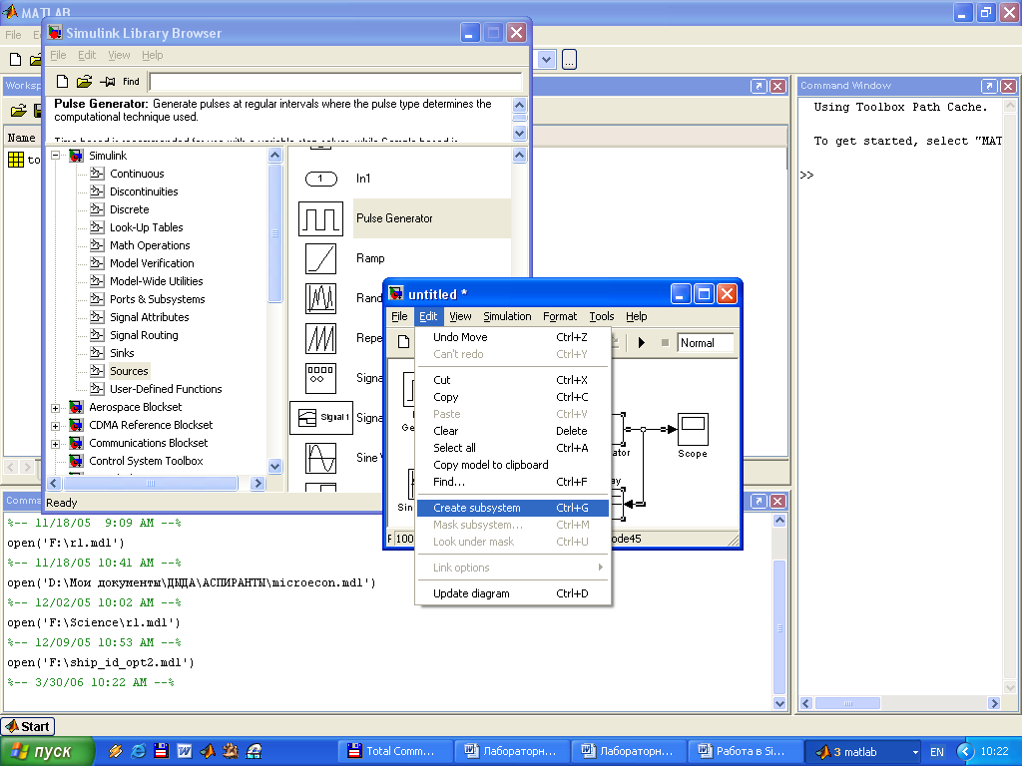Open the Работа в Si... taskbar button

pos(745,751)
